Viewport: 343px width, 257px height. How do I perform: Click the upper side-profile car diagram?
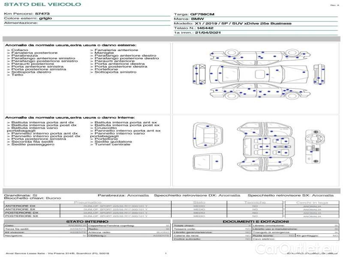(260, 57)
